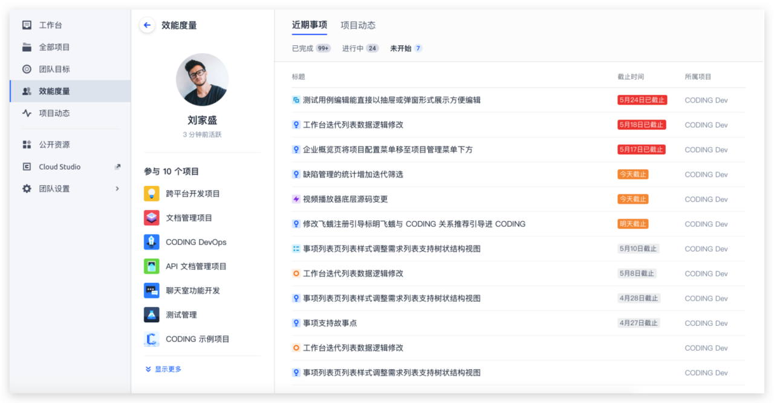Click the external link icon beside Cloud Studio

point(117,167)
